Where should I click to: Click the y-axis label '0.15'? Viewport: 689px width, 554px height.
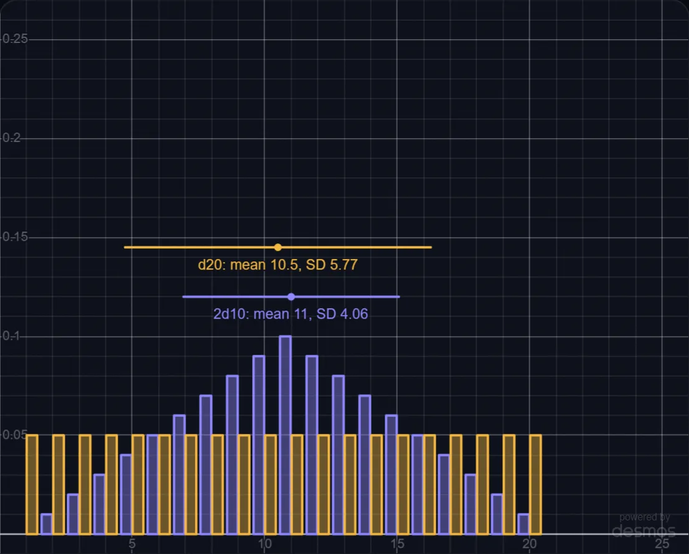pyautogui.click(x=15, y=237)
